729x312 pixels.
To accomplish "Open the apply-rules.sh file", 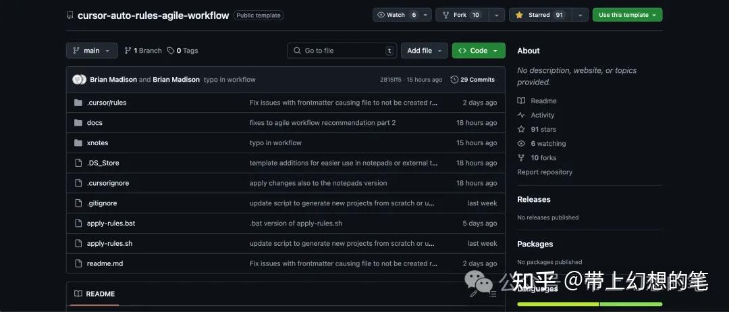I will pyautogui.click(x=110, y=243).
